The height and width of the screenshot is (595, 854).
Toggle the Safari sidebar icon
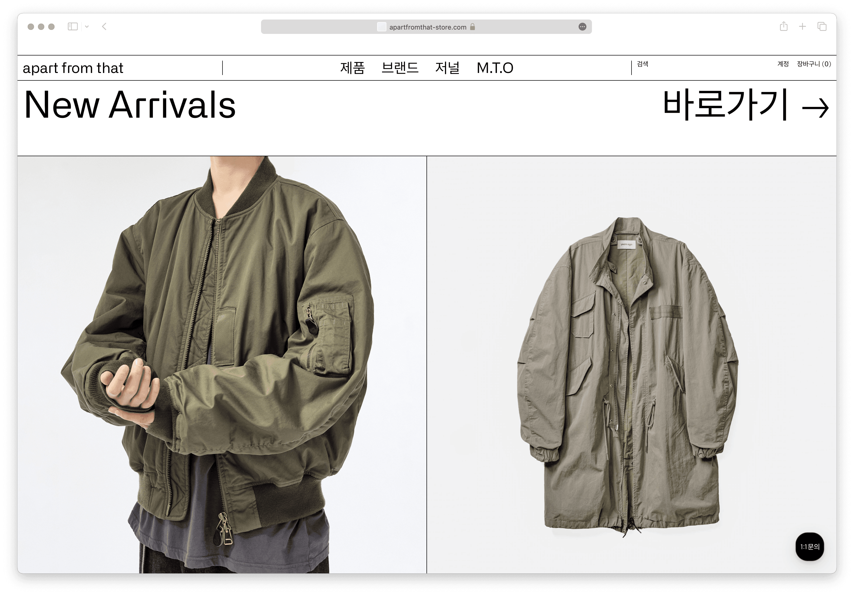click(72, 26)
